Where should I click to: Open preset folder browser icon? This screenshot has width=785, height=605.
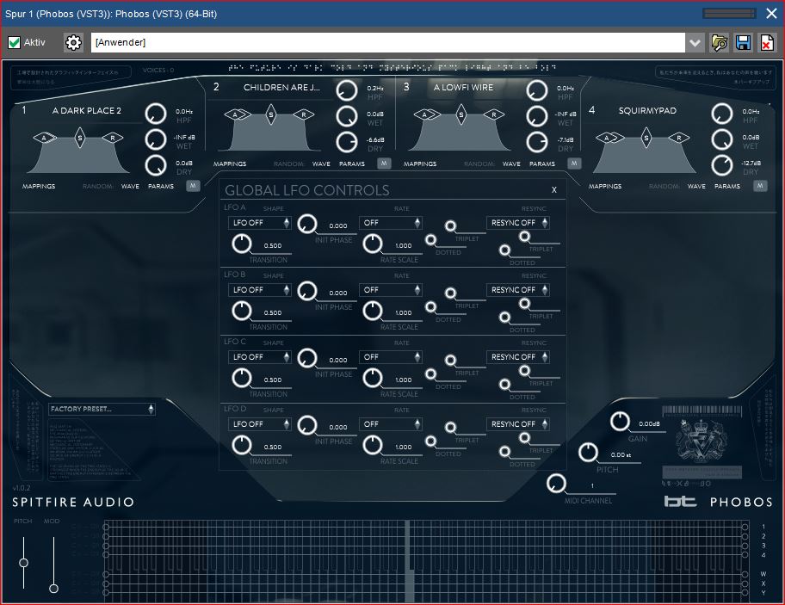point(720,42)
